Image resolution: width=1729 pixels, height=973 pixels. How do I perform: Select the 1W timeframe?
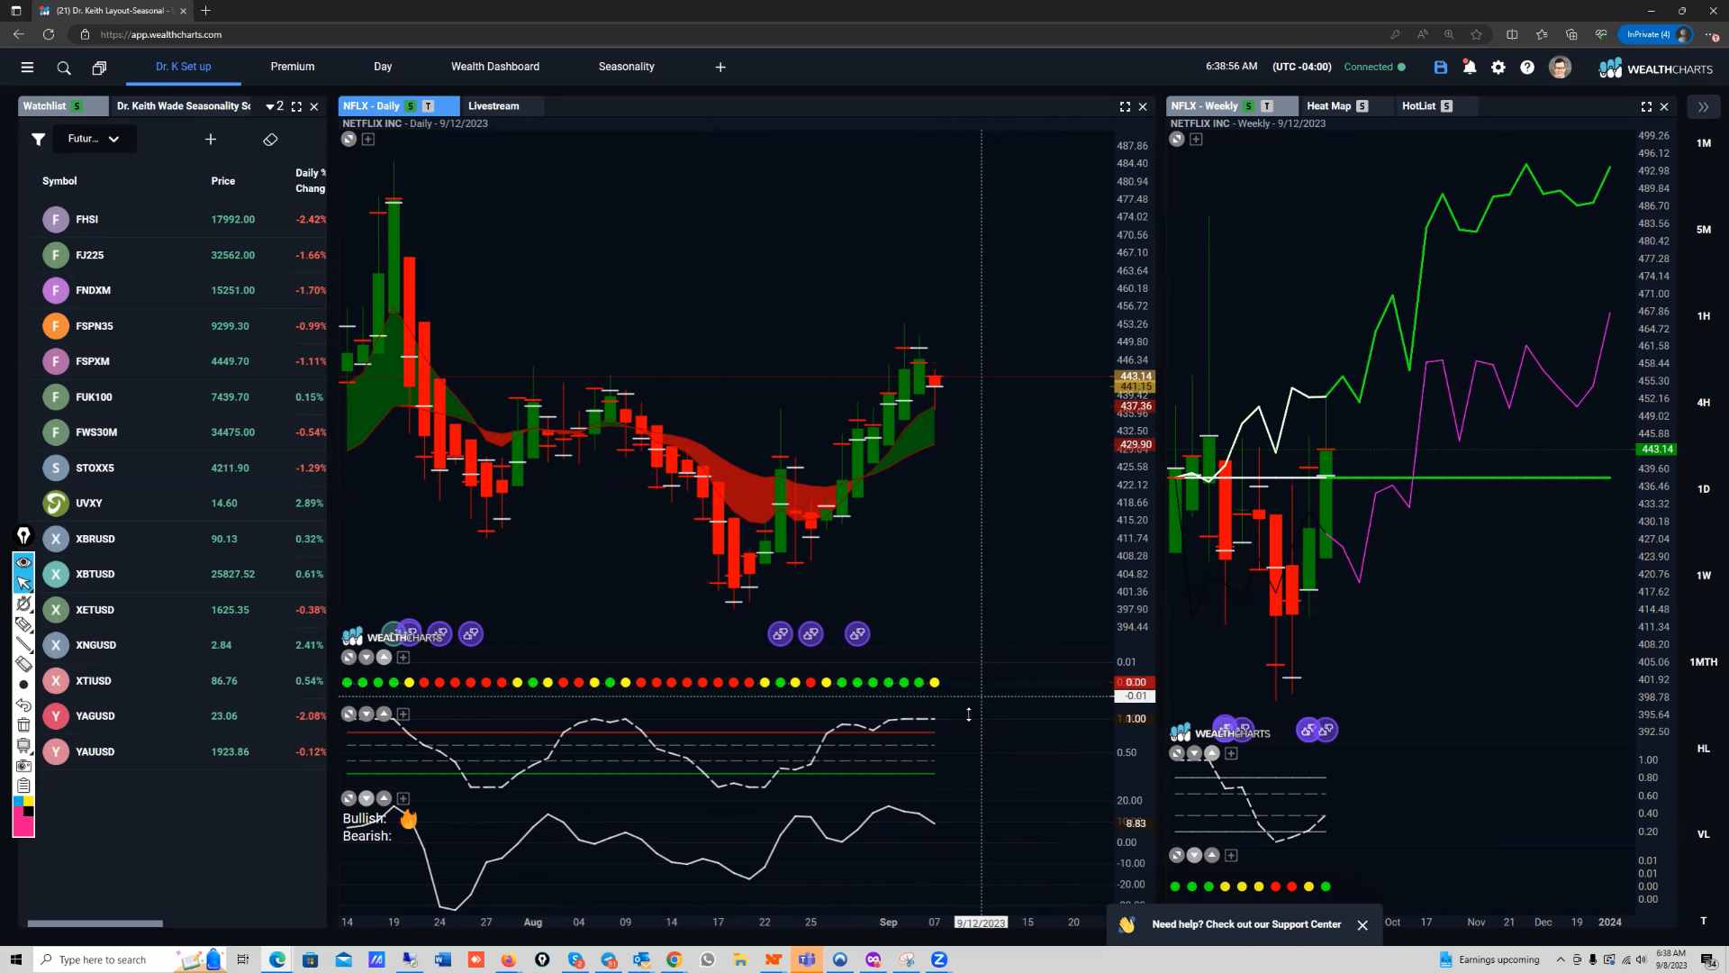tap(1704, 576)
